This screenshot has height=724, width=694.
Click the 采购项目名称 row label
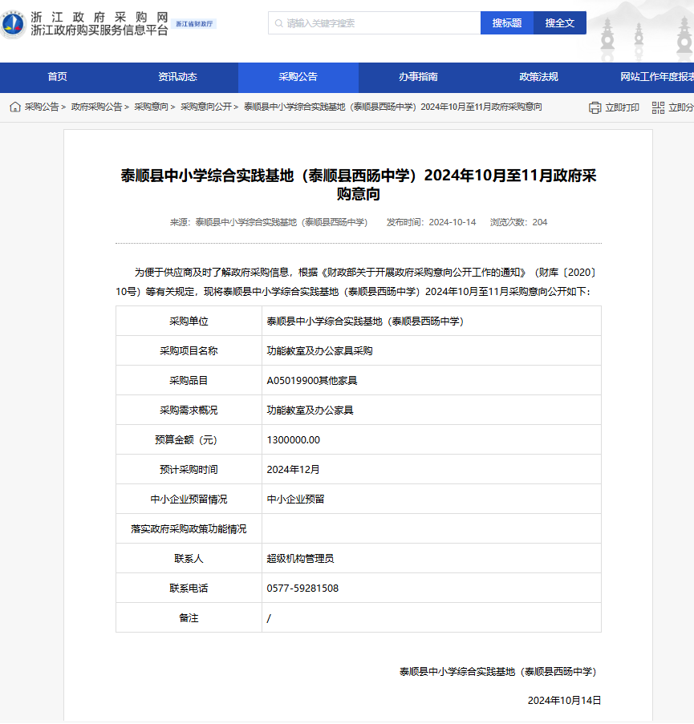coord(189,351)
